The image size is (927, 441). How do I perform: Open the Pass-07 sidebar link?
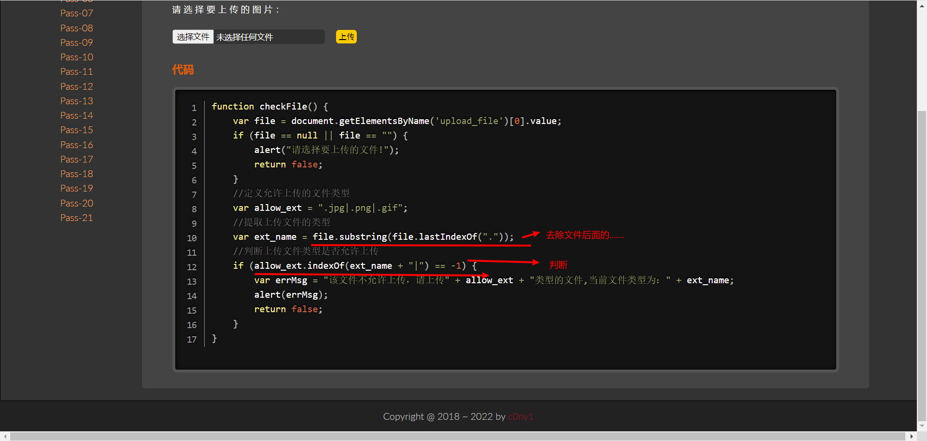click(x=76, y=14)
